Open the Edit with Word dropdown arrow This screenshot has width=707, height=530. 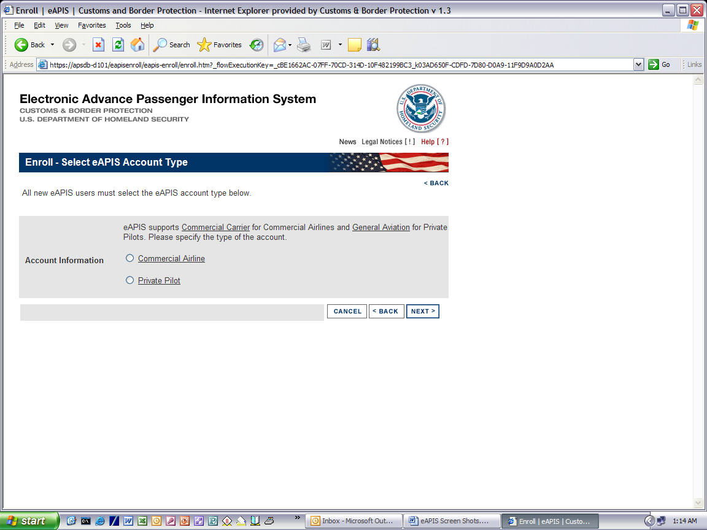pos(340,45)
